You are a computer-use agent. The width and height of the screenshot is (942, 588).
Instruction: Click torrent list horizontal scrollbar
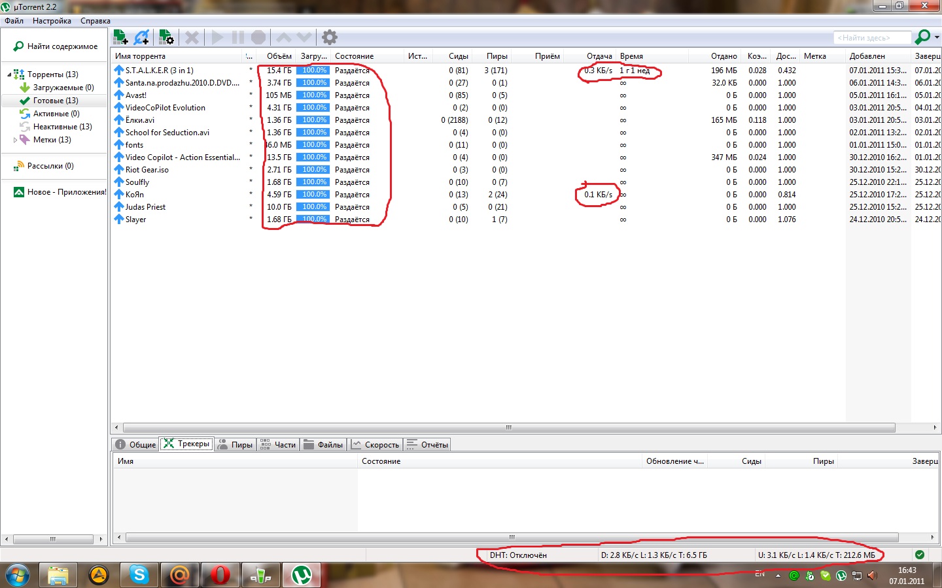508,427
